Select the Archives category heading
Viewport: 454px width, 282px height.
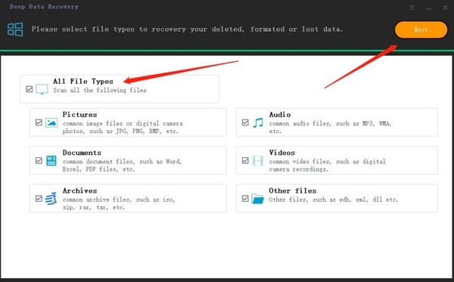80,191
